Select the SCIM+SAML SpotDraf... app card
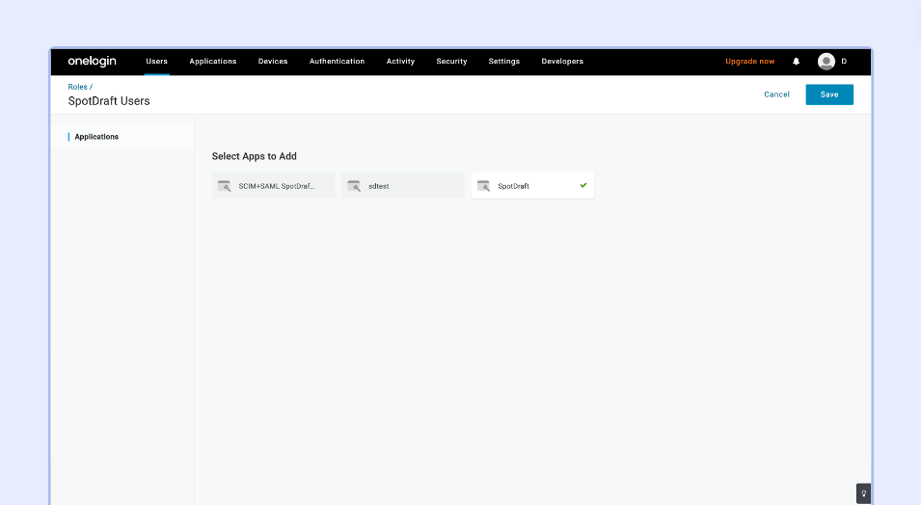The width and height of the screenshot is (921, 505). tap(273, 186)
